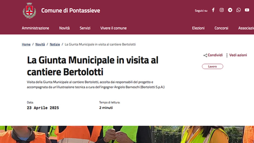This screenshot has width=254, height=143.
Task: Click the Seguici su label
Action: 201,11
